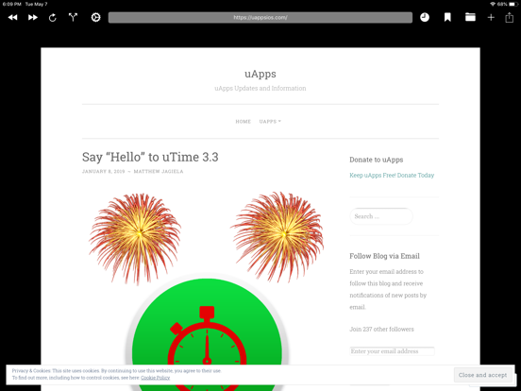Tap the status bar clock time

point(11,4)
